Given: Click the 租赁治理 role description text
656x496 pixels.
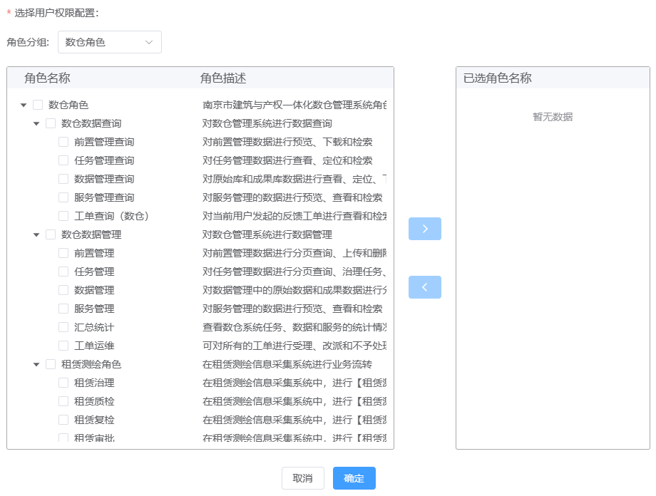Looking at the screenshot, I should pos(285,382).
